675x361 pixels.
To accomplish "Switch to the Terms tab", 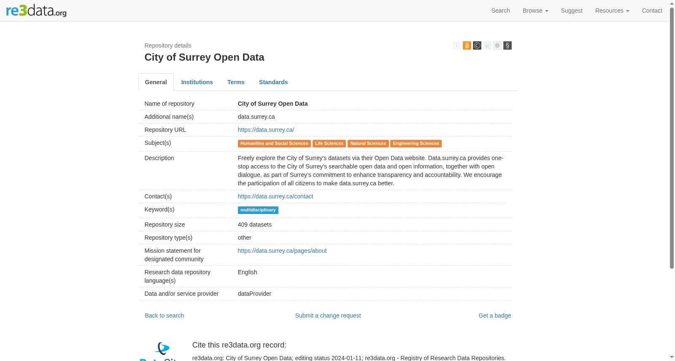I will tap(236, 82).
